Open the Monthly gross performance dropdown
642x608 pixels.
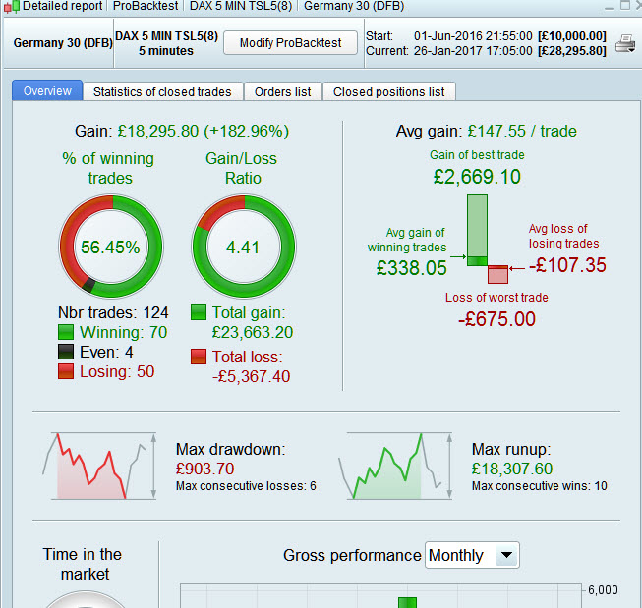pyautogui.click(x=472, y=555)
